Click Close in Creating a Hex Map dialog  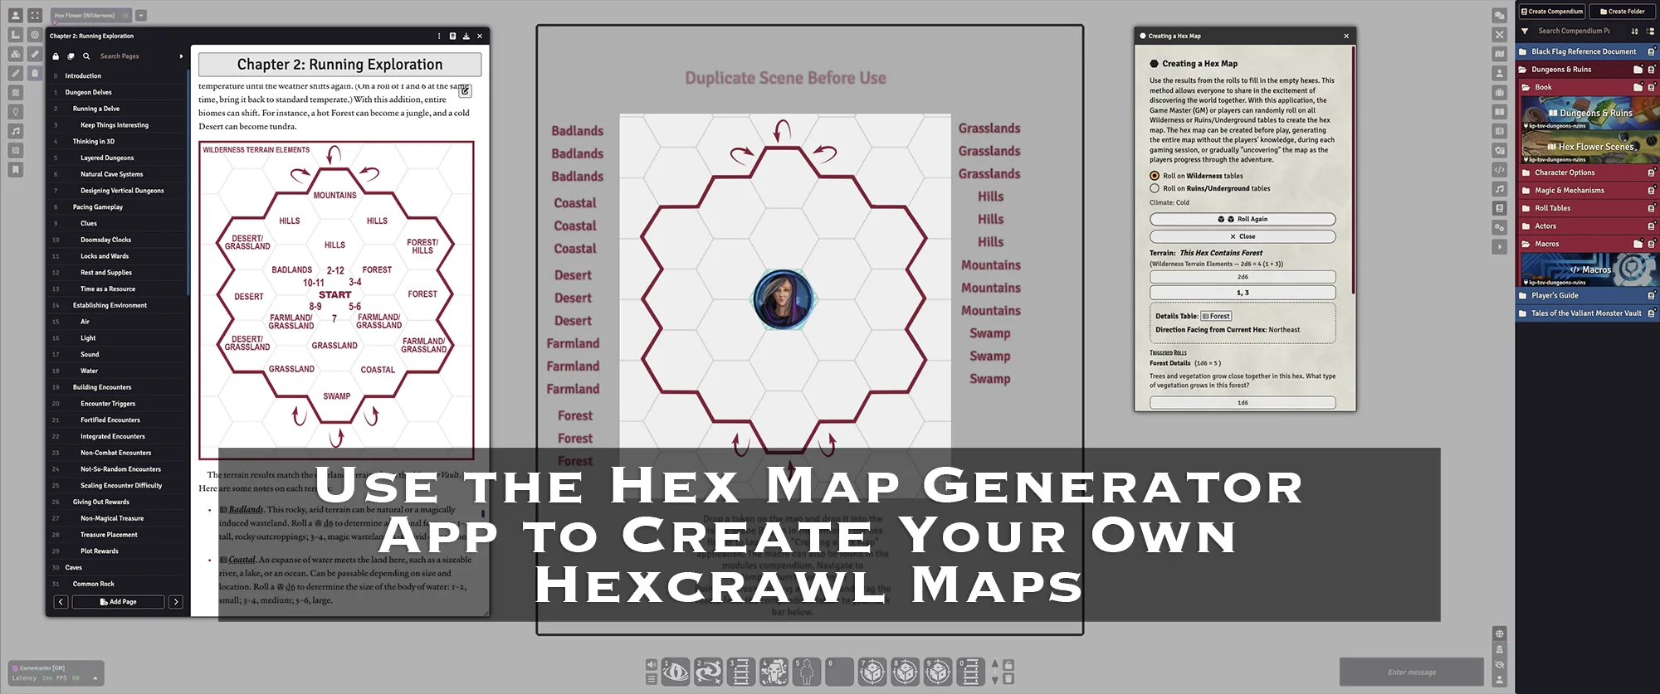[x=1243, y=236]
